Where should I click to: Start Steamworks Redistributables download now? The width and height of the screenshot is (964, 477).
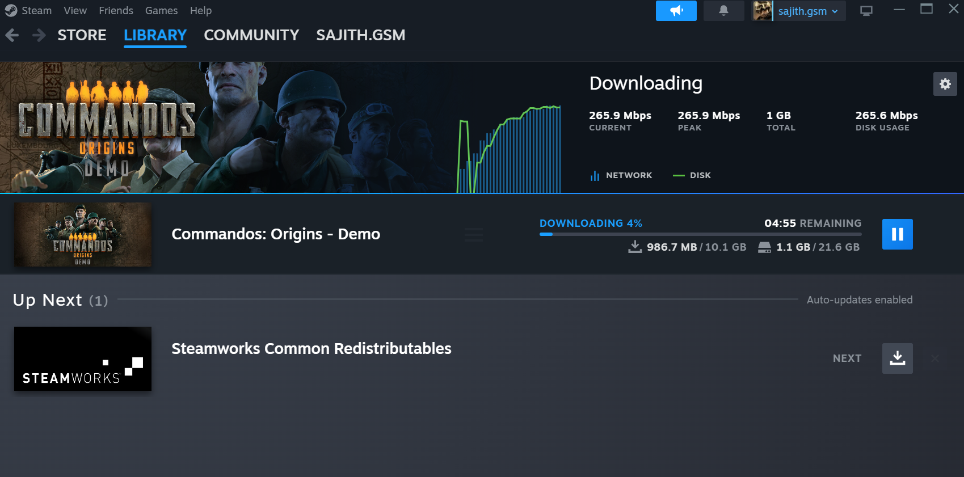tap(898, 358)
